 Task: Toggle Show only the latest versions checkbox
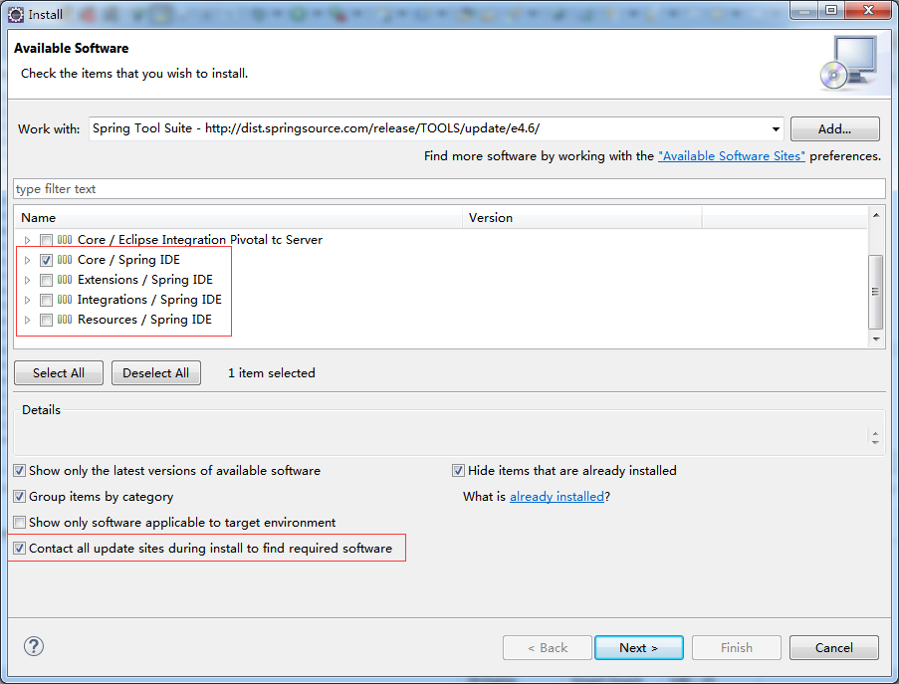pos(20,471)
